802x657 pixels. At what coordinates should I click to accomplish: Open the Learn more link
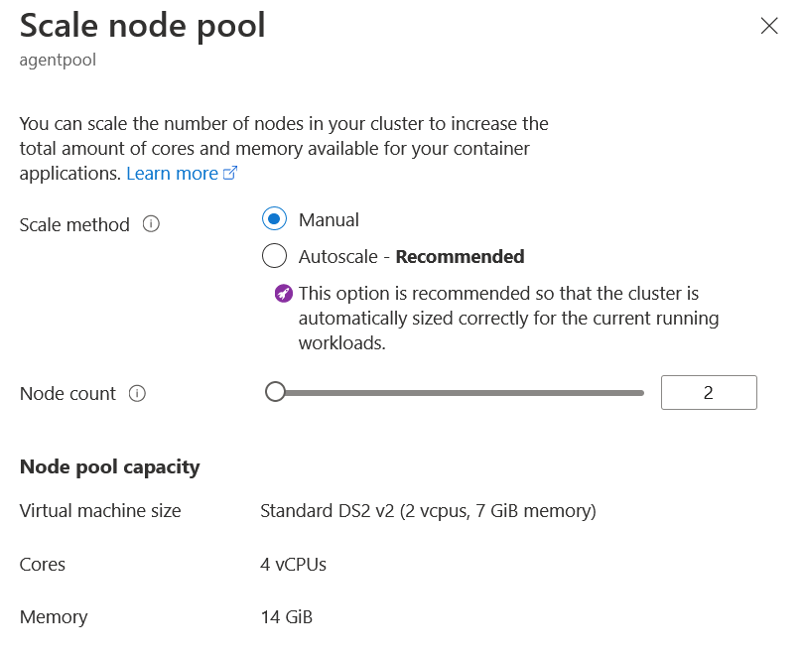(172, 174)
